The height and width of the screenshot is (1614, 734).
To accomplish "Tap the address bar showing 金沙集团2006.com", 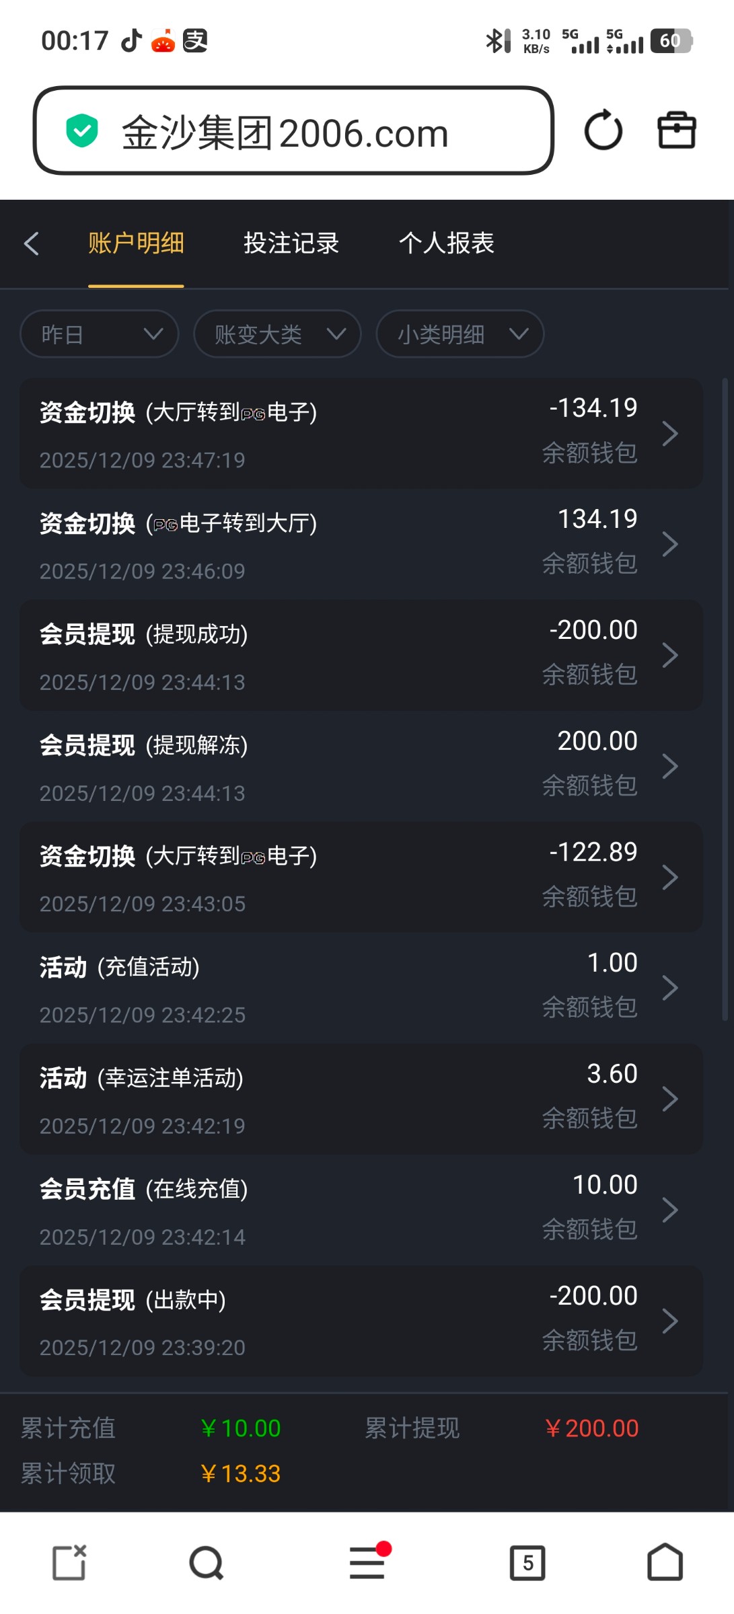I will 293,132.
